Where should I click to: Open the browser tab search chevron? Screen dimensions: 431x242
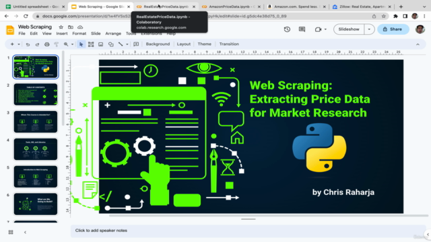pyautogui.click(x=424, y=7)
